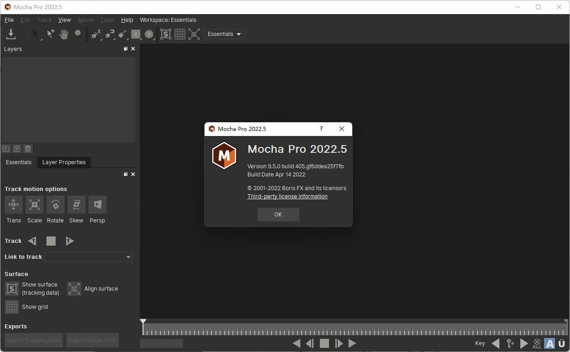This screenshot has height=352, width=570.
Task: Enable Perspective tracking motion option
Action: pos(97,205)
